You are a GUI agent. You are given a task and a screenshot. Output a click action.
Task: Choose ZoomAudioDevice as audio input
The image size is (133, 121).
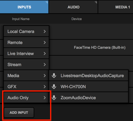pyautogui.click(x=88, y=98)
